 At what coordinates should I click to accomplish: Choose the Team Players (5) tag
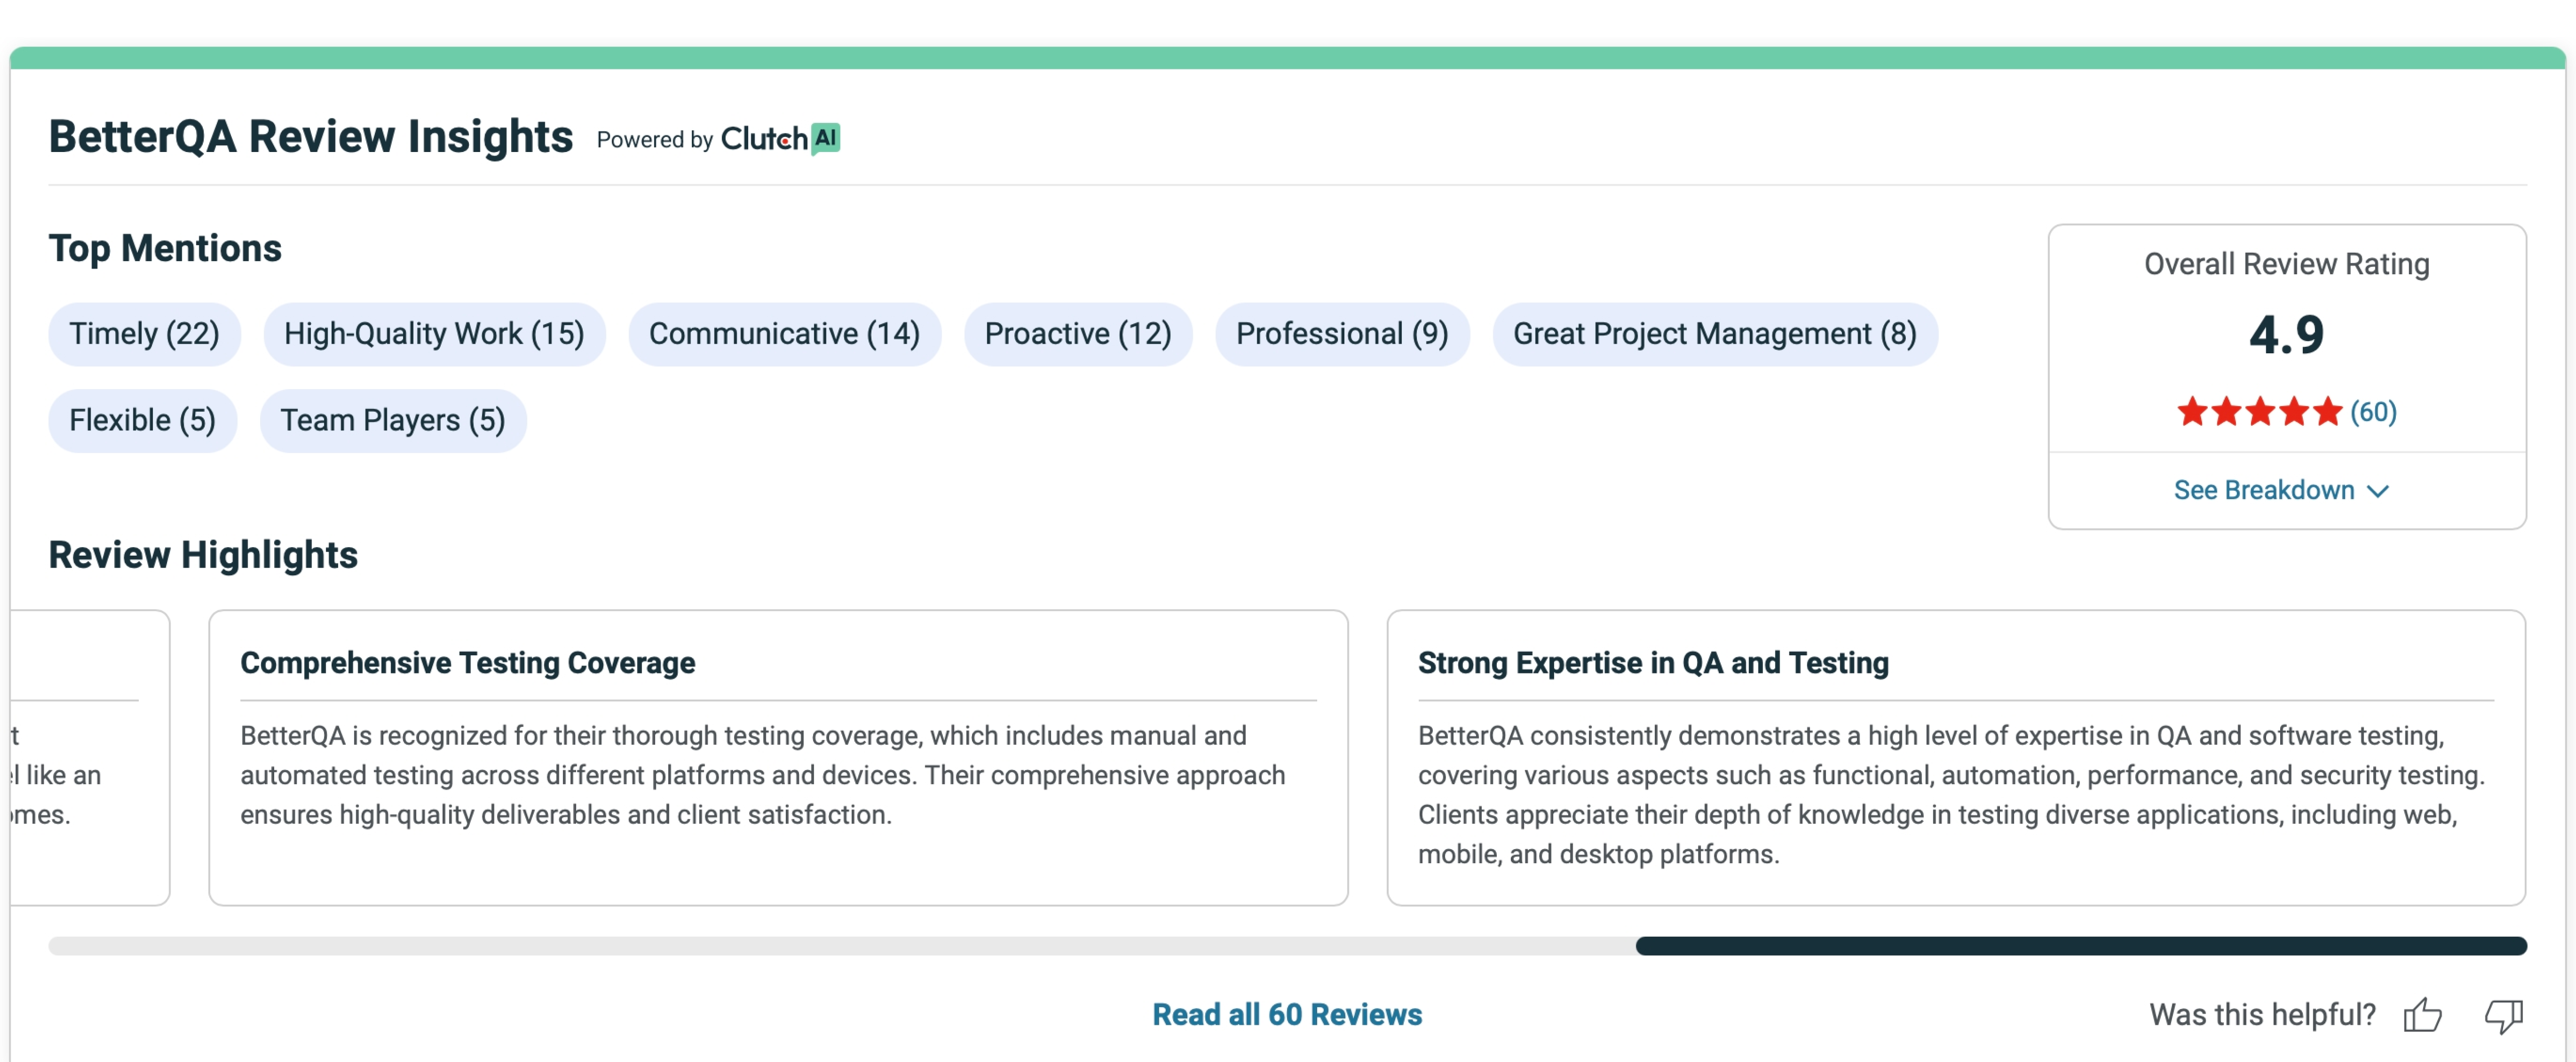pyautogui.click(x=392, y=421)
